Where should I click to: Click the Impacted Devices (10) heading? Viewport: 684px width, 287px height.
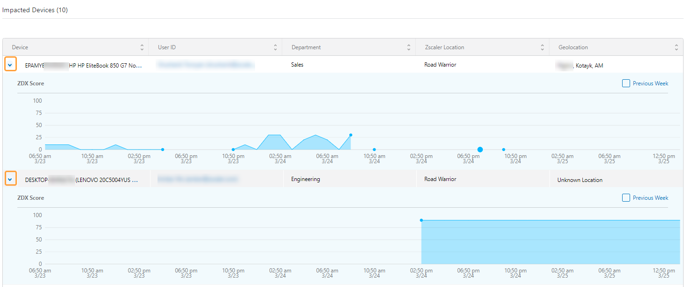35,9
